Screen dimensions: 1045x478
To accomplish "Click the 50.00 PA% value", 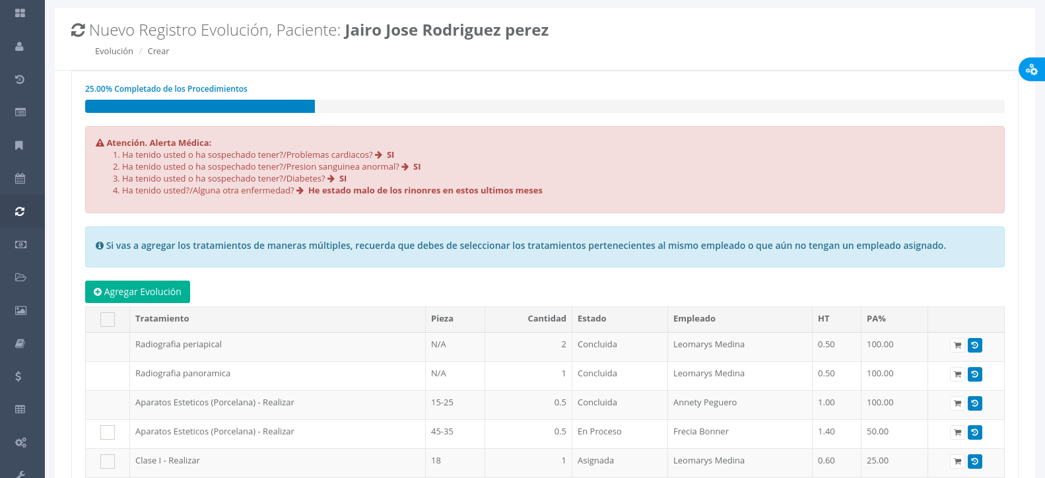I will [877, 431].
